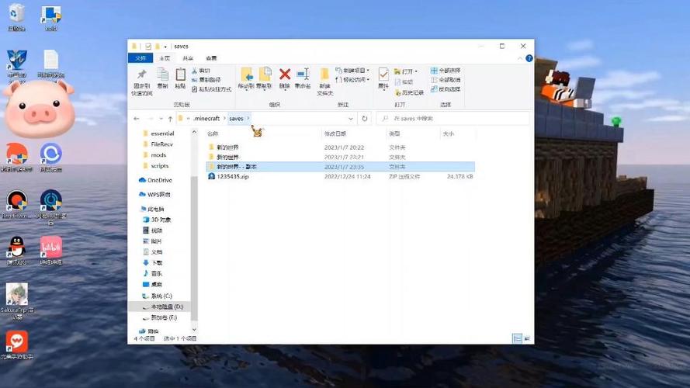Switch to details view in status bar
The height and width of the screenshot is (388, 690).
click(x=518, y=338)
